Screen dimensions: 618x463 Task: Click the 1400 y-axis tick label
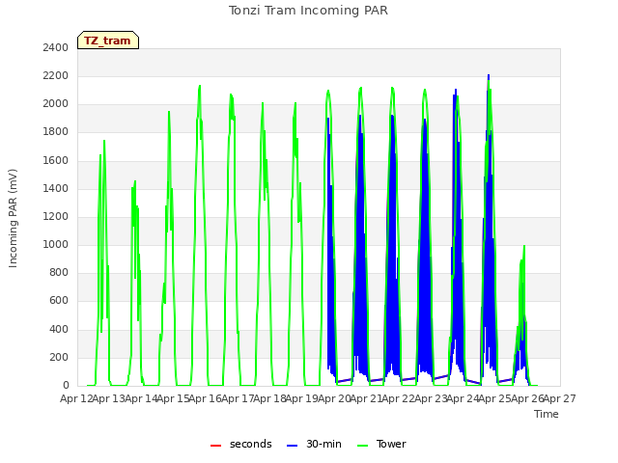[56, 188]
